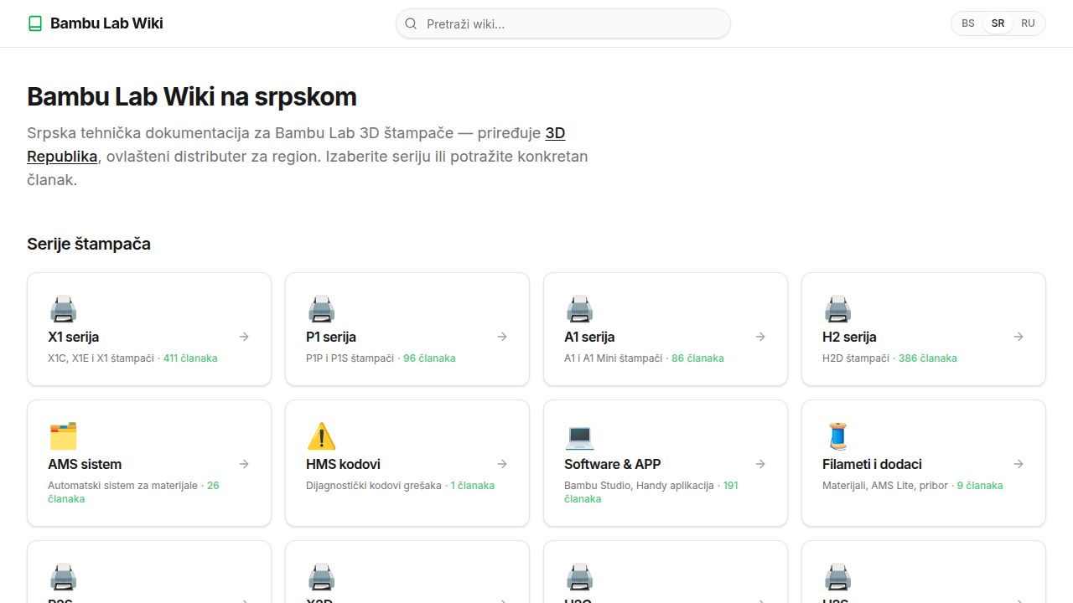The height and width of the screenshot is (603, 1073).
Task: Click the '386 članaka' count text
Action: [928, 358]
